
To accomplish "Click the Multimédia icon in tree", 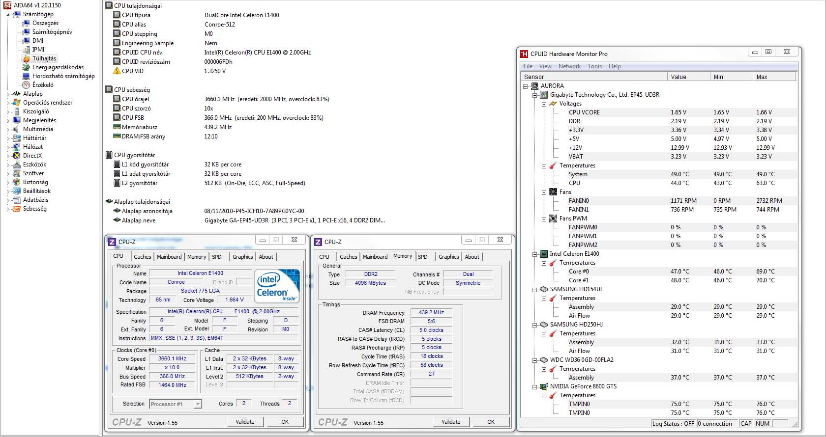I will pyautogui.click(x=17, y=129).
